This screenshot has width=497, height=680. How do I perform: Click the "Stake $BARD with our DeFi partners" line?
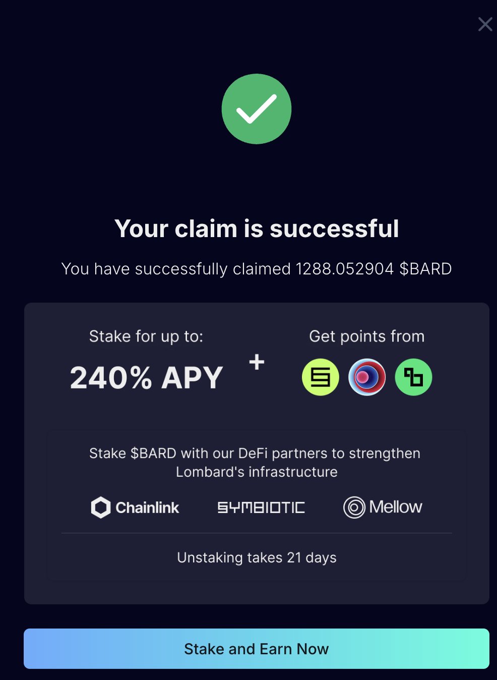click(255, 454)
